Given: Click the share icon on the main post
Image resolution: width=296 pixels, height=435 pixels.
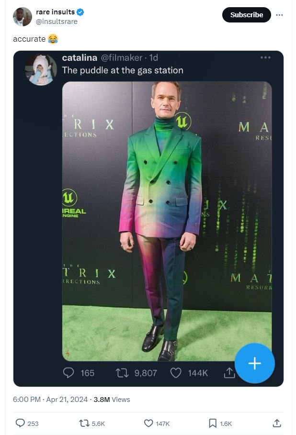Looking at the screenshot, I should point(277,423).
